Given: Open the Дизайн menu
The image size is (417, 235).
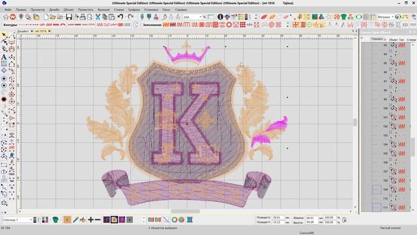Looking at the screenshot, I should (x=54, y=10).
